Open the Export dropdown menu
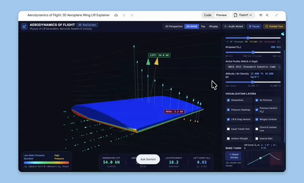The image size is (304, 183). [x=243, y=15]
